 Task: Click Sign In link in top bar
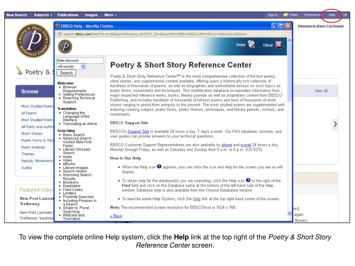[272, 15]
